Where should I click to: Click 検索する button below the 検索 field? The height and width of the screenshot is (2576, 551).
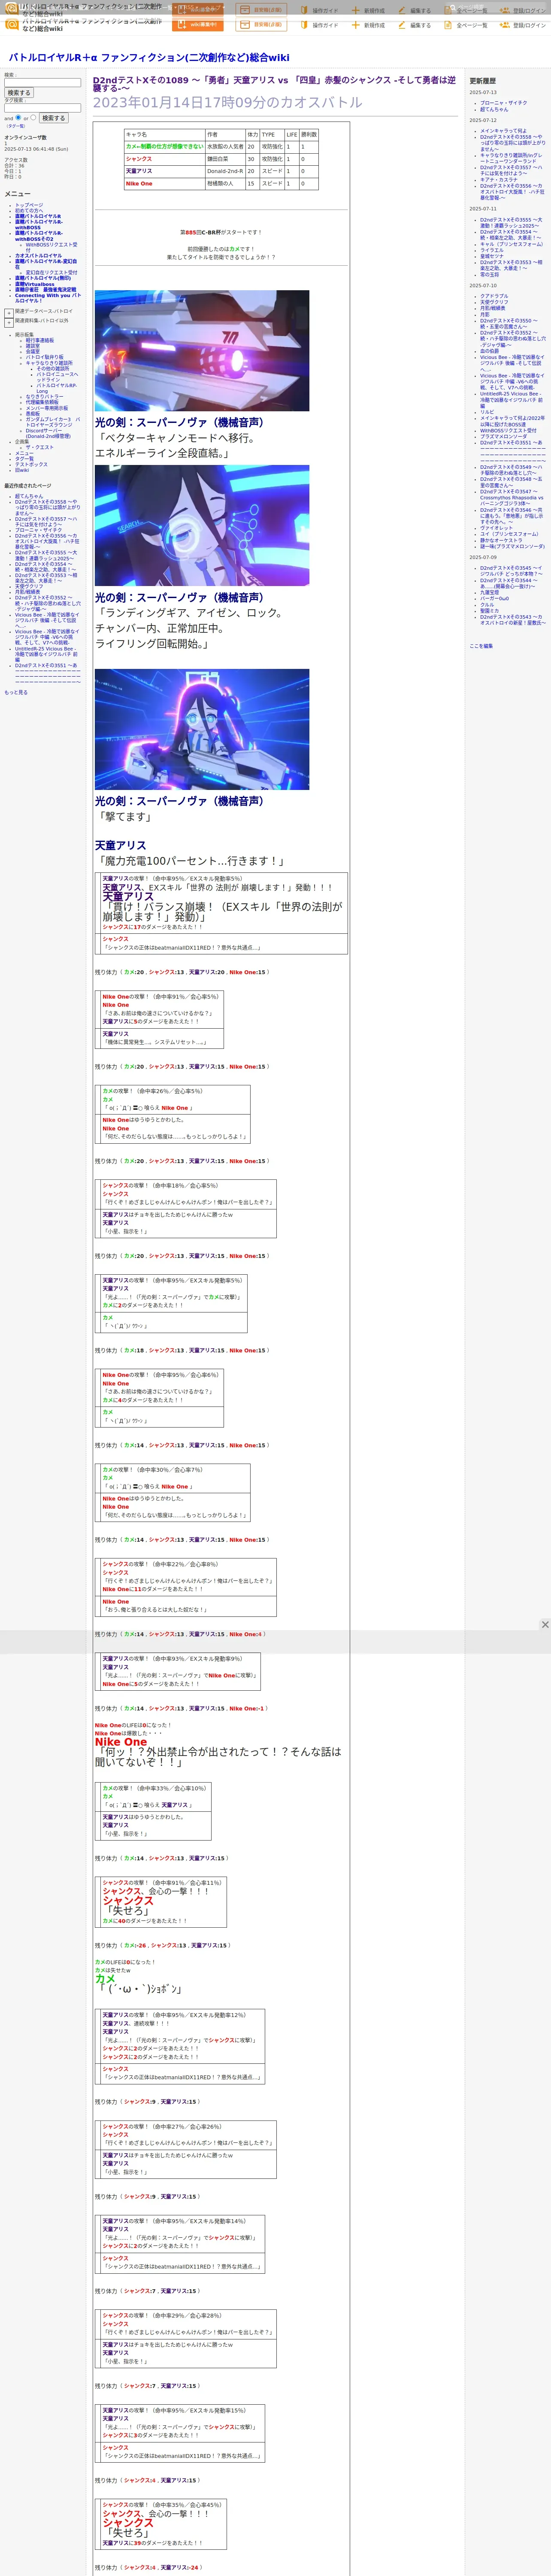[18, 93]
